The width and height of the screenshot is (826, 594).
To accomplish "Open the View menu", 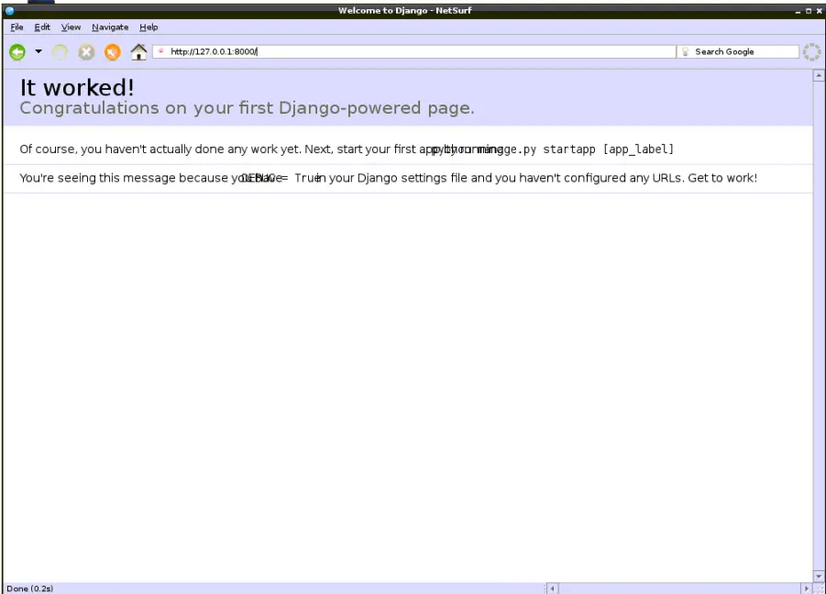I will coord(71,27).
